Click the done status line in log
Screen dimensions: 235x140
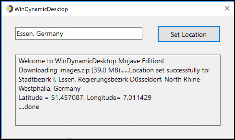[x=29, y=107]
